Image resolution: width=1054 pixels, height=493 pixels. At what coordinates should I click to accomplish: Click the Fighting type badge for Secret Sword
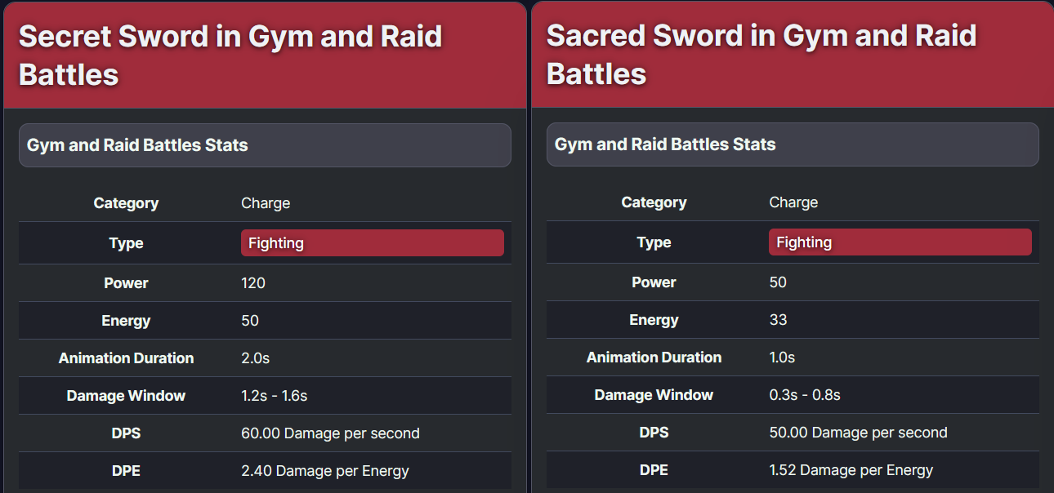coord(373,243)
